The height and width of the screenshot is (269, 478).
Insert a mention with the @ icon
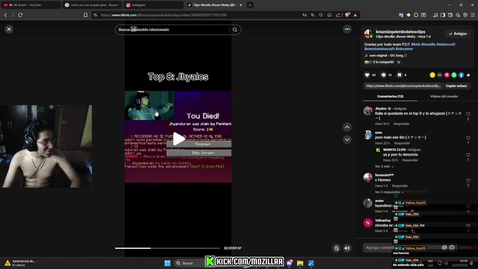click(x=444, y=248)
